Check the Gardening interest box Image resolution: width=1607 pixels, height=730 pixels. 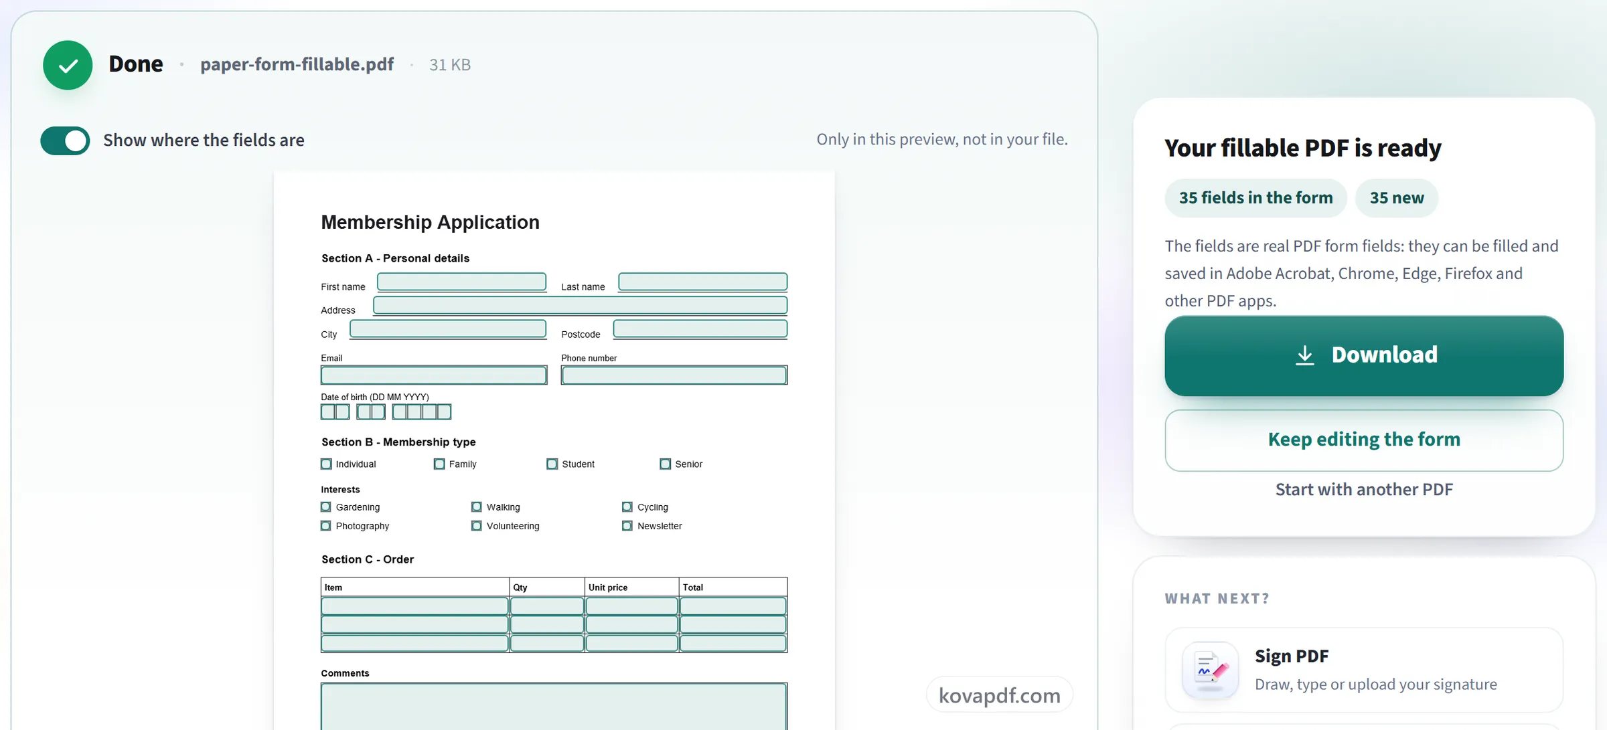[326, 507]
